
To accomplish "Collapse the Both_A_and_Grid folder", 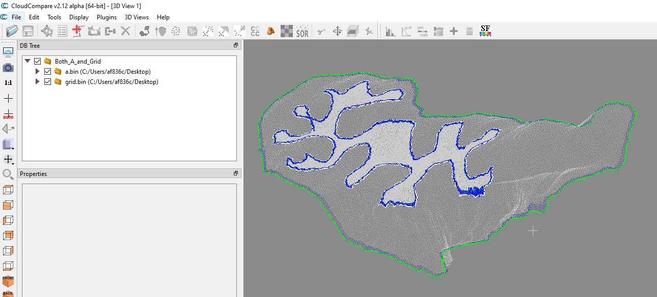I will click(28, 60).
